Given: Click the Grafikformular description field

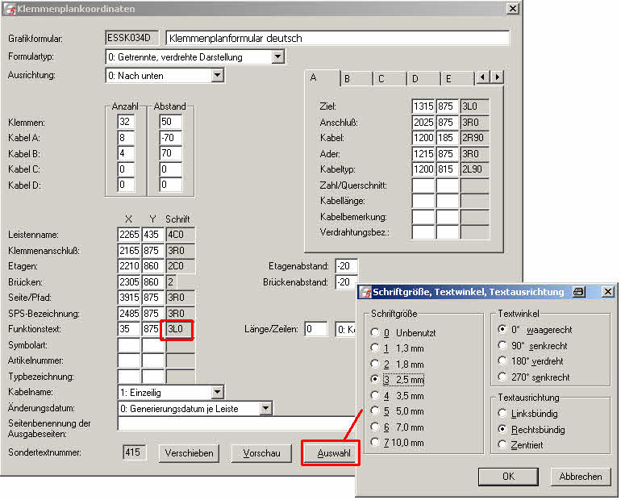Looking at the screenshot, I should point(338,38).
